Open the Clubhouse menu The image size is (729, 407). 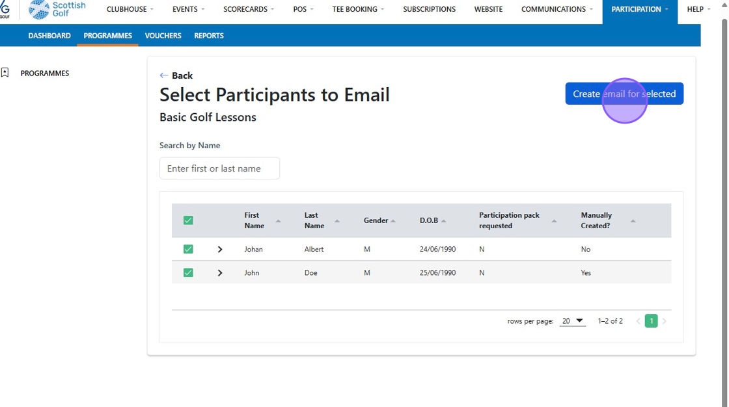(130, 9)
